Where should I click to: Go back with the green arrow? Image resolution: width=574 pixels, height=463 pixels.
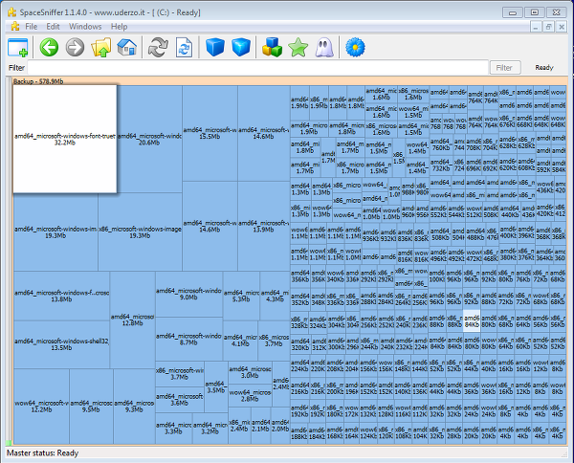[x=49, y=47]
